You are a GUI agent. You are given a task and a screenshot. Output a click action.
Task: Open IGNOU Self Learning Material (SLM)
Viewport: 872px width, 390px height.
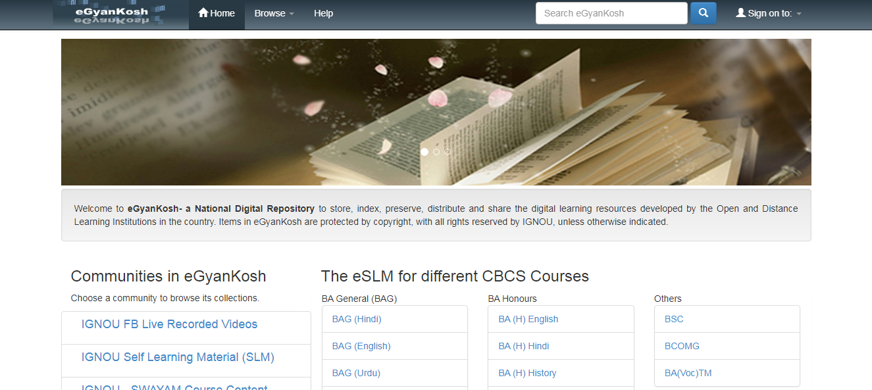(x=178, y=357)
